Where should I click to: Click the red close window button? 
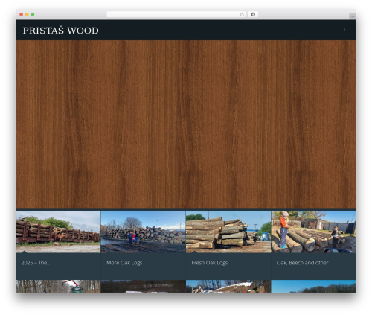pyautogui.click(x=22, y=14)
